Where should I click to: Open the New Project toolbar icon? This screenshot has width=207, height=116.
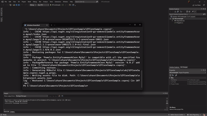(x=10, y=5)
